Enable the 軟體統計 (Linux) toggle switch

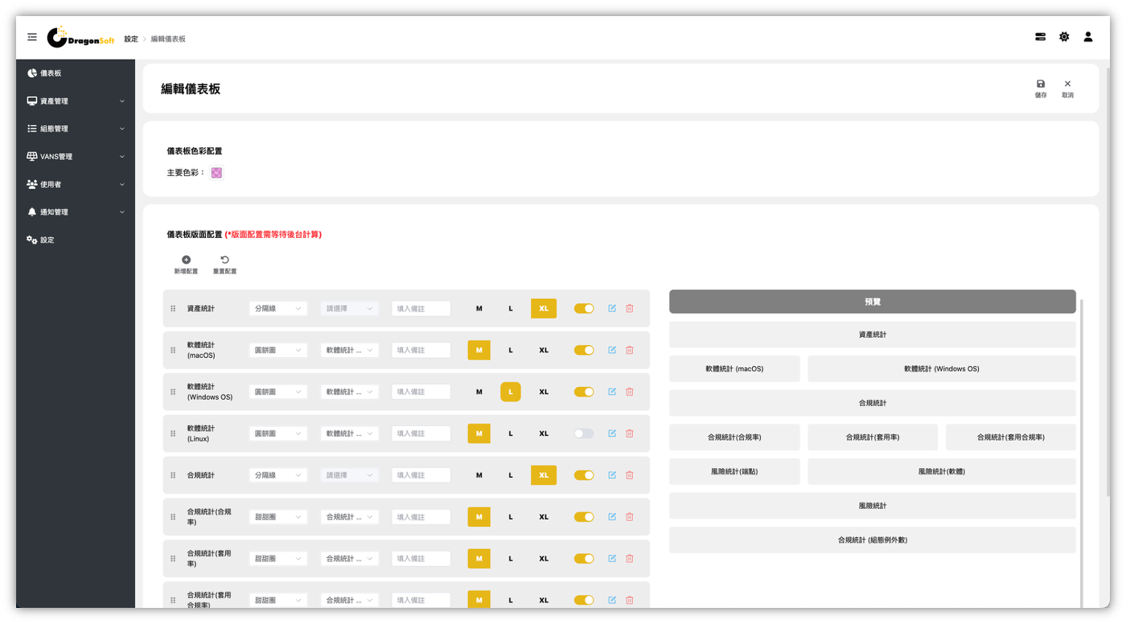(584, 433)
